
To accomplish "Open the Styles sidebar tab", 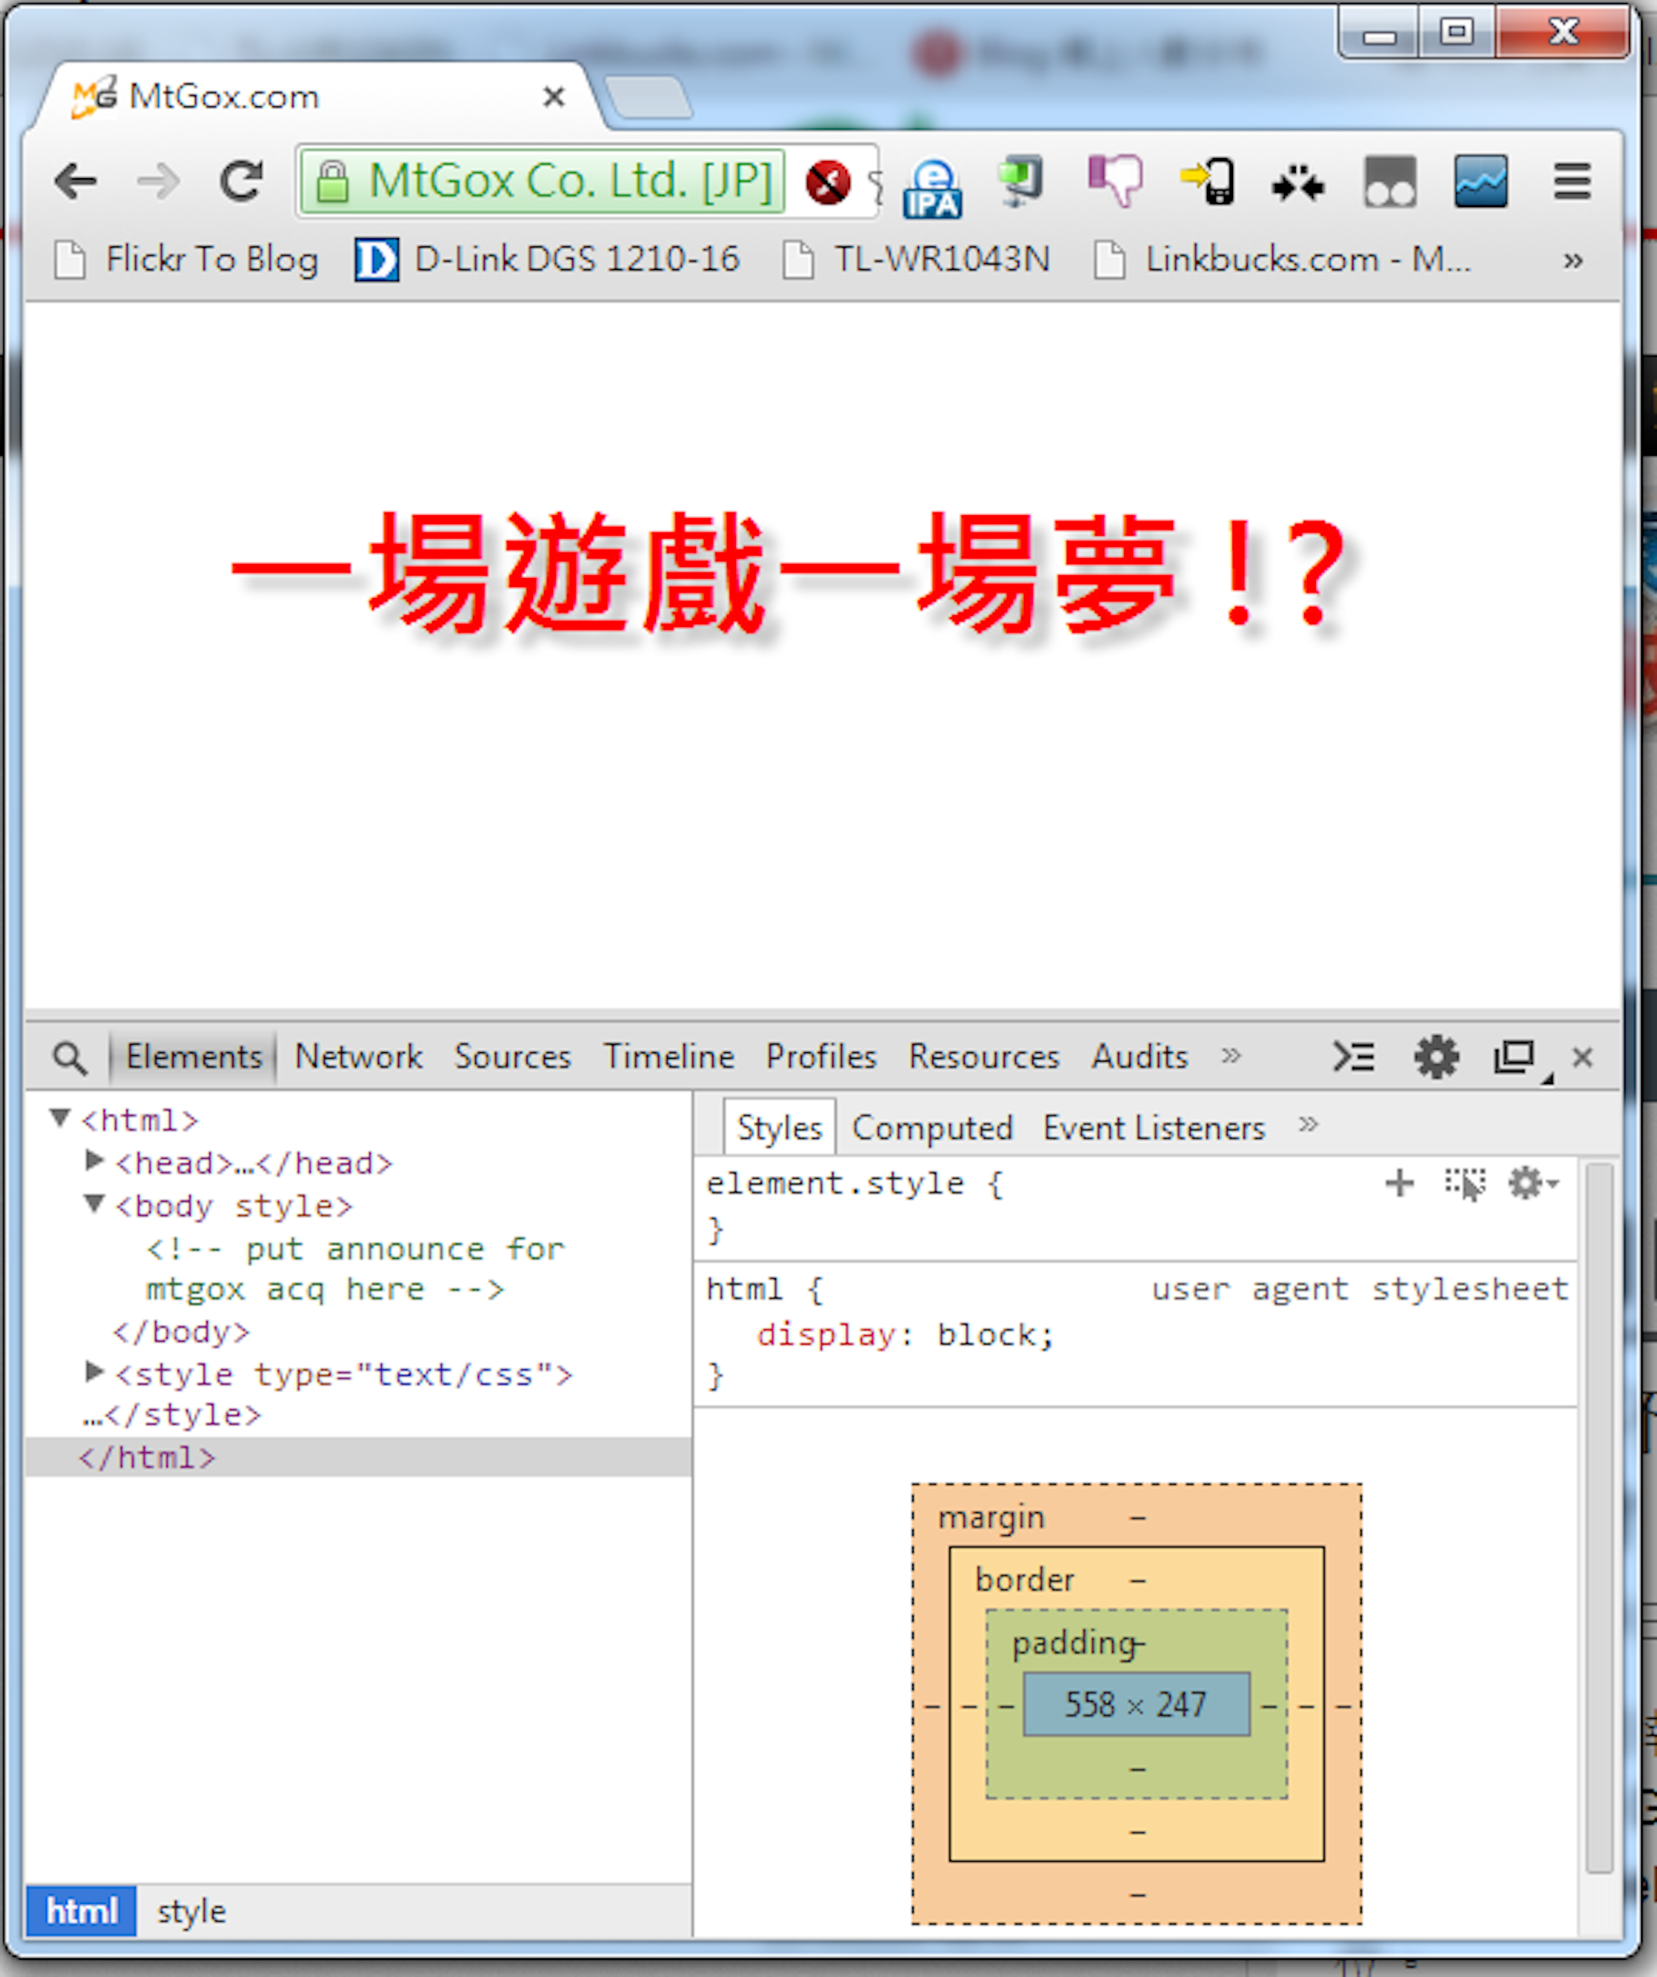I will 779,1128.
